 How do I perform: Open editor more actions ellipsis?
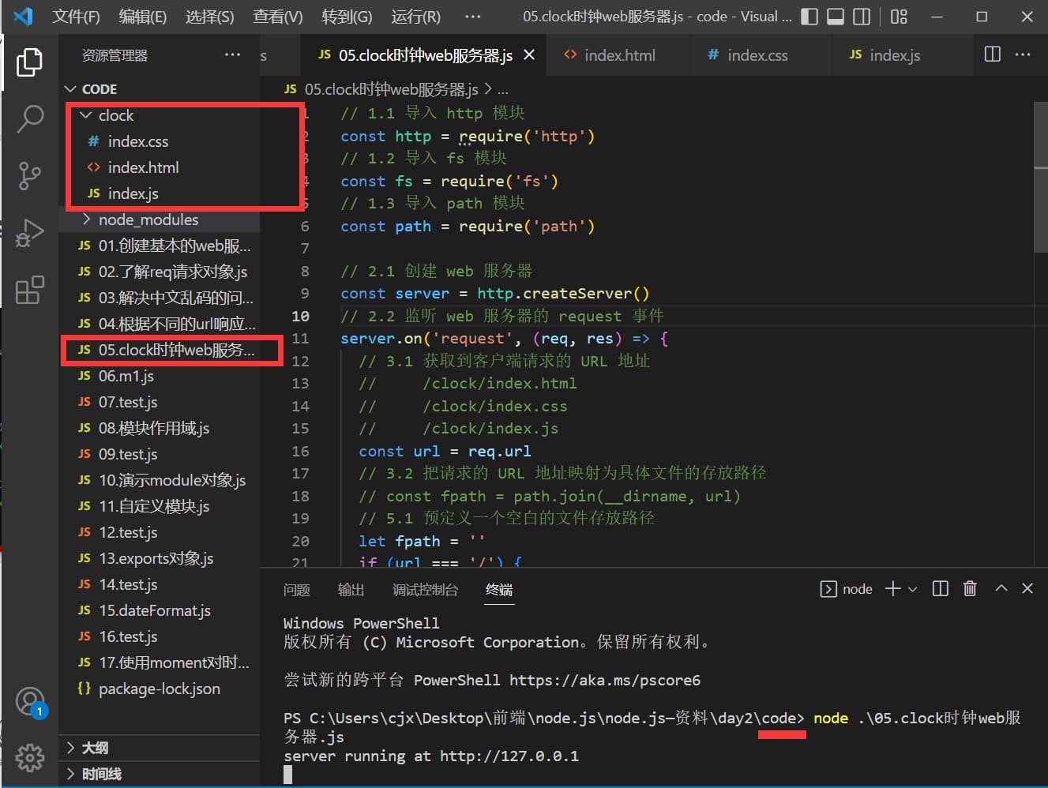pos(1023,54)
